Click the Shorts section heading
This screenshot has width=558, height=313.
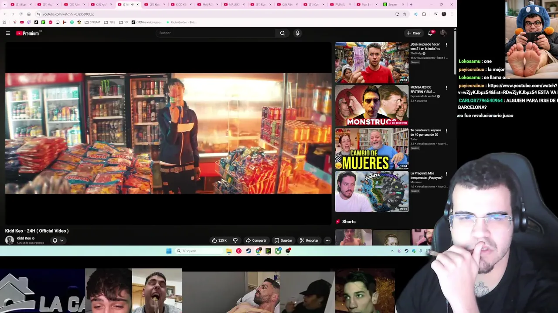[349, 222]
